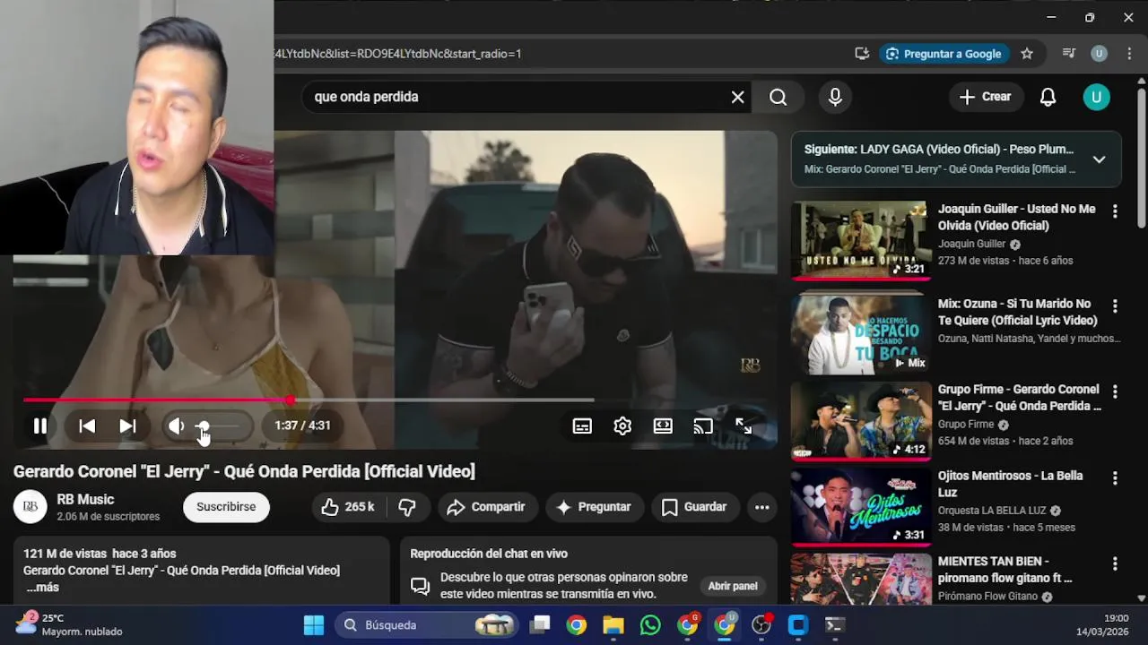Start voice search with the microphone
Screen dimensions: 1148x645
point(835,97)
